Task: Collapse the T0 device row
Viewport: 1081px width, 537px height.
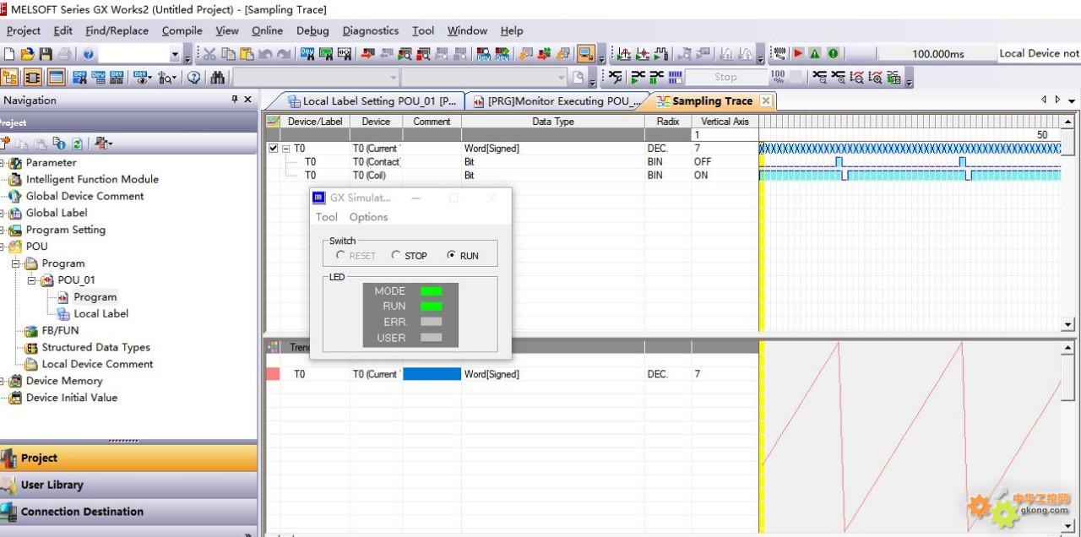Action: point(285,149)
